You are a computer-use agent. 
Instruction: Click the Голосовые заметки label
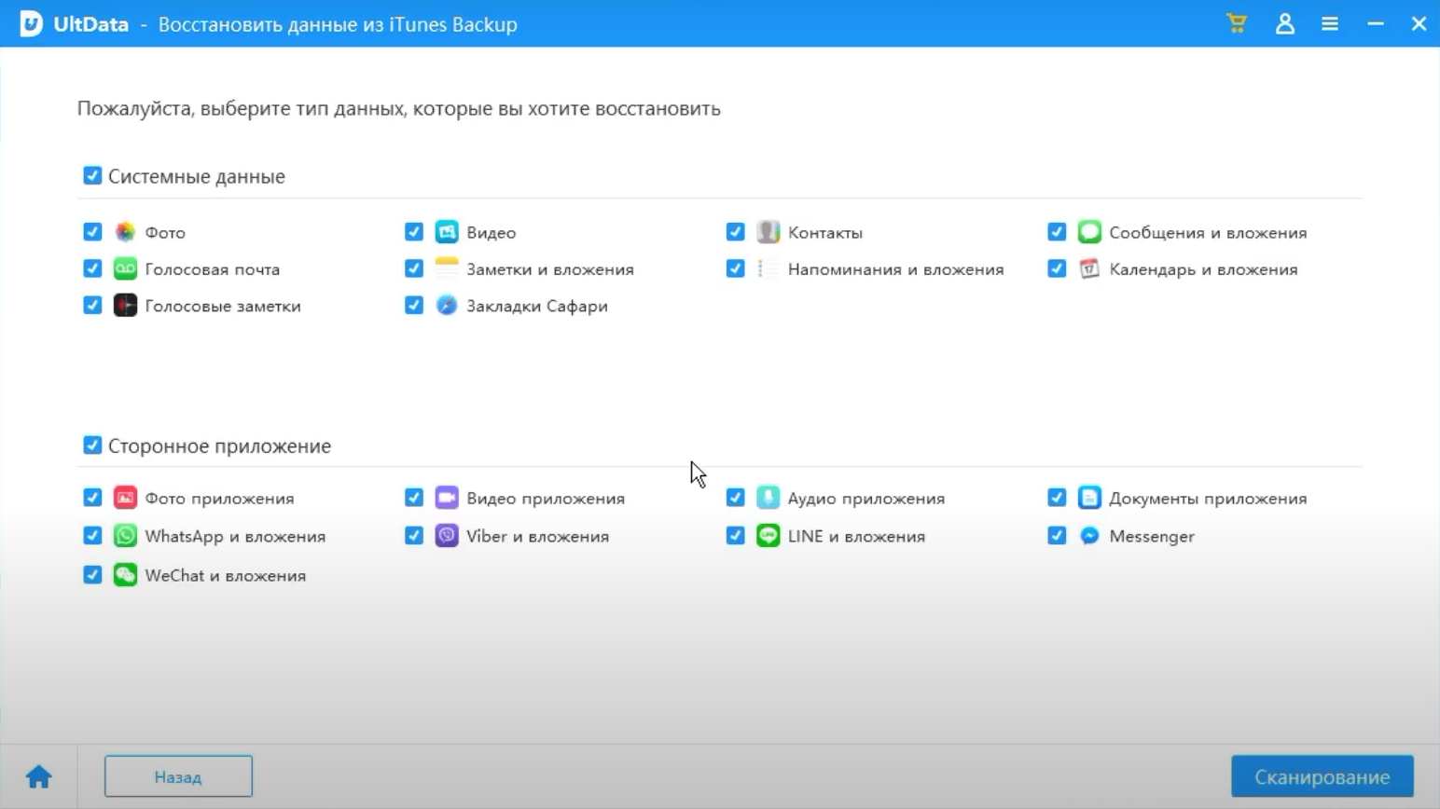coord(223,306)
